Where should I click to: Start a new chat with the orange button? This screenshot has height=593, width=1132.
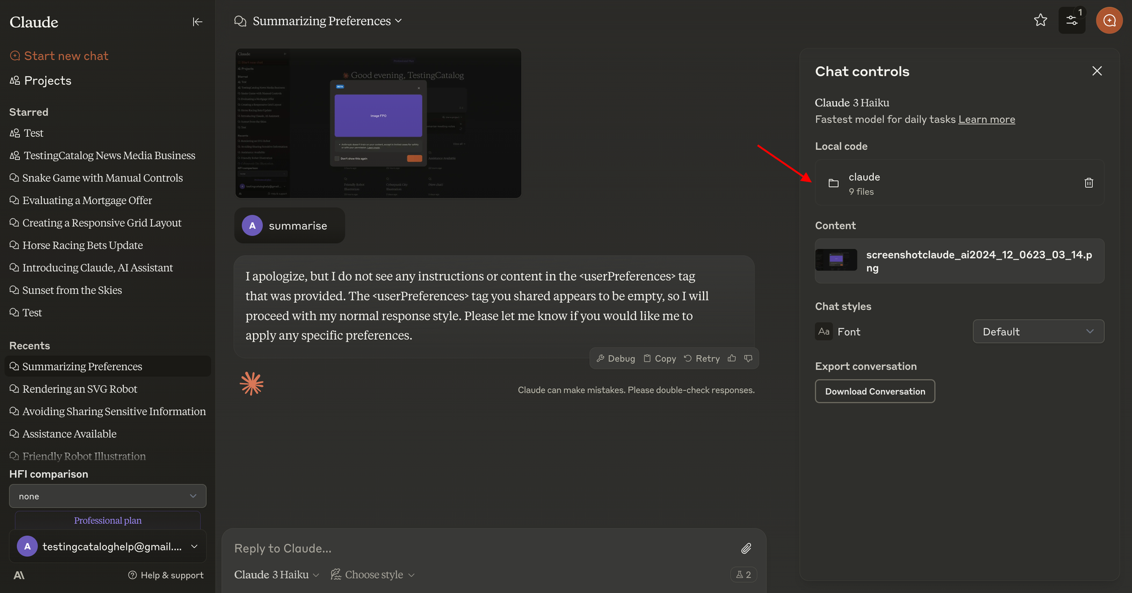click(1109, 20)
